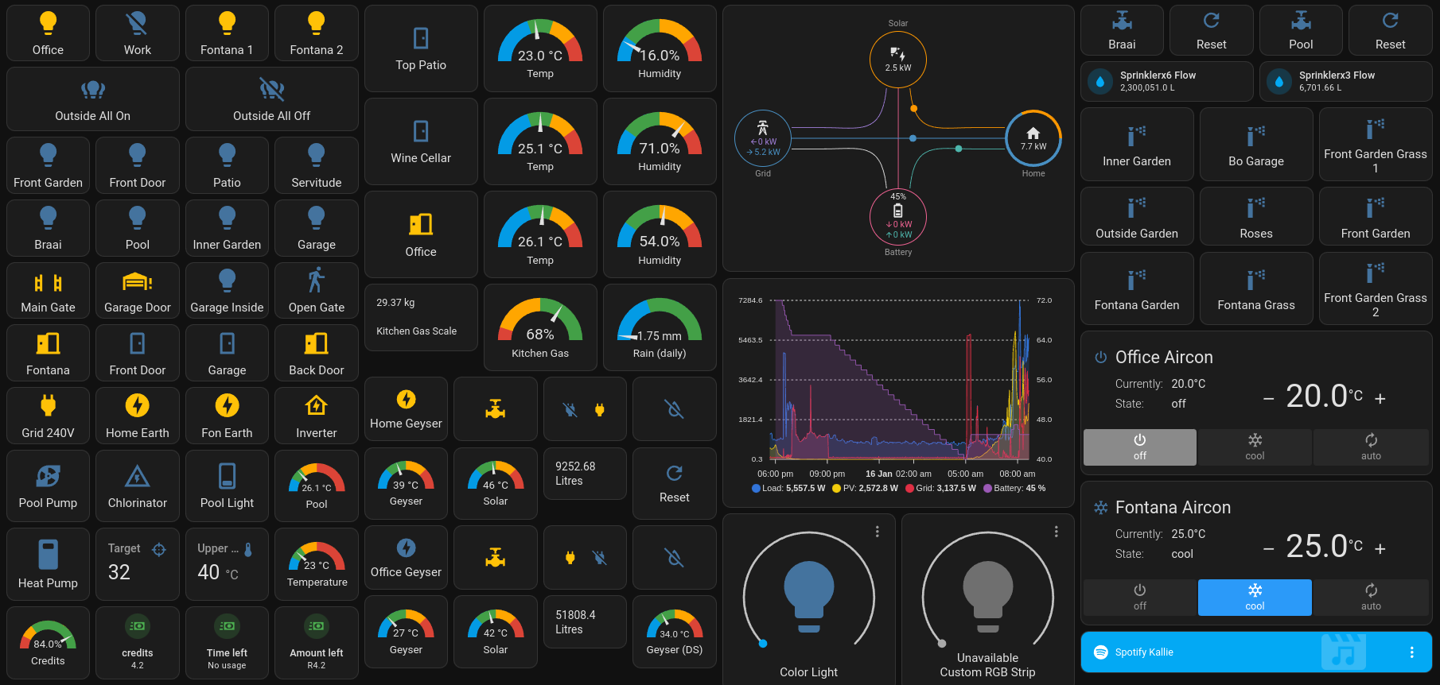Image resolution: width=1440 pixels, height=685 pixels.
Task: Set Office Aircon to cool
Action: (1255, 447)
